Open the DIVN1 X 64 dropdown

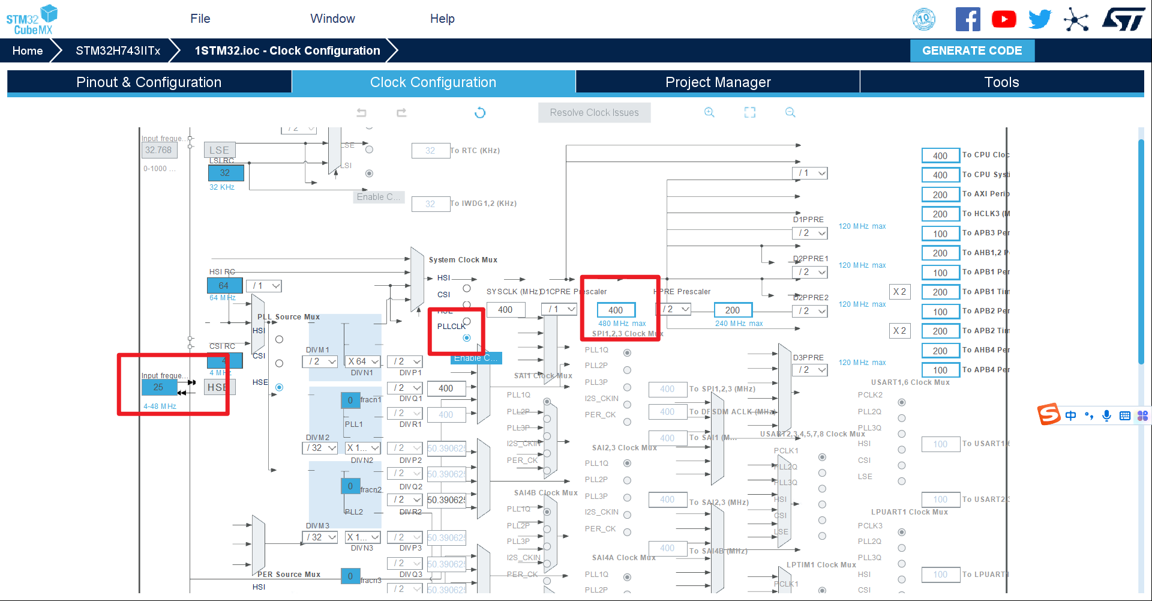coord(363,361)
